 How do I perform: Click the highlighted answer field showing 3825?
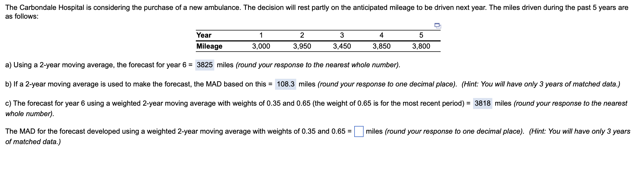coord(205,65)
